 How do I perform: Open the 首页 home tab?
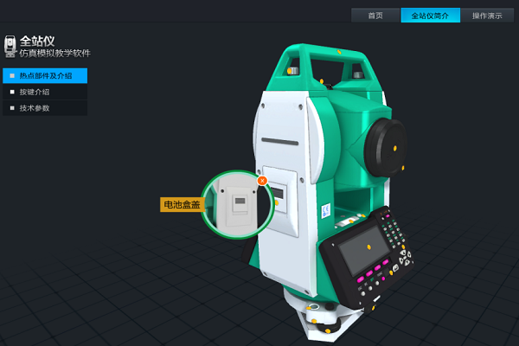pos(375,16)
